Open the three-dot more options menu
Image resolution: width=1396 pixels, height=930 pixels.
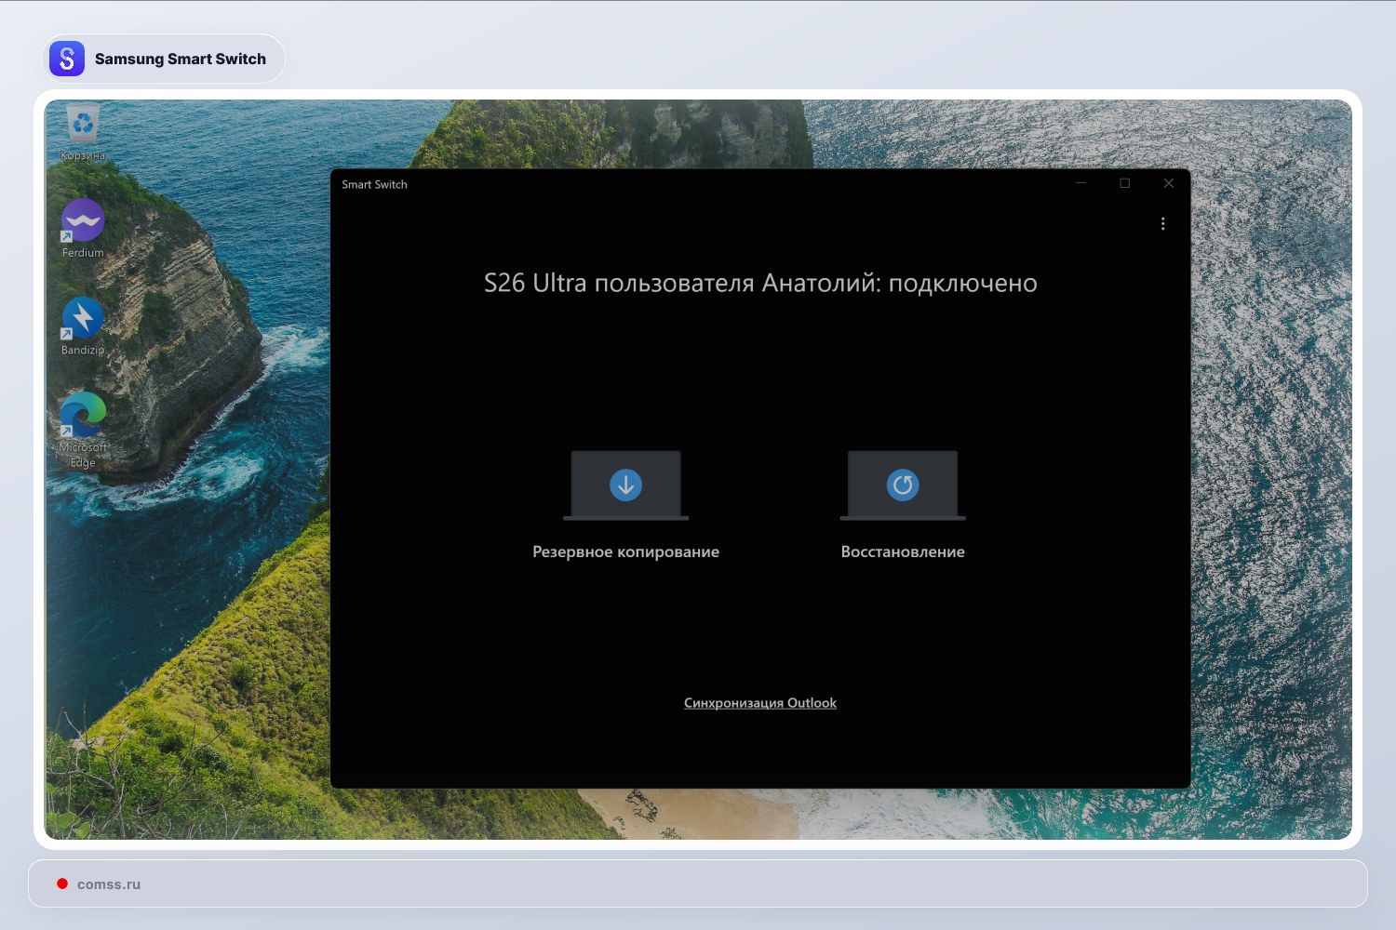pos(1162,224)
